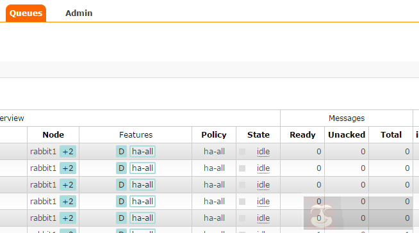The width and height of the screenshot is (419, 233).
Task: Switch to the Admin tab
Action: pos(79,13)
